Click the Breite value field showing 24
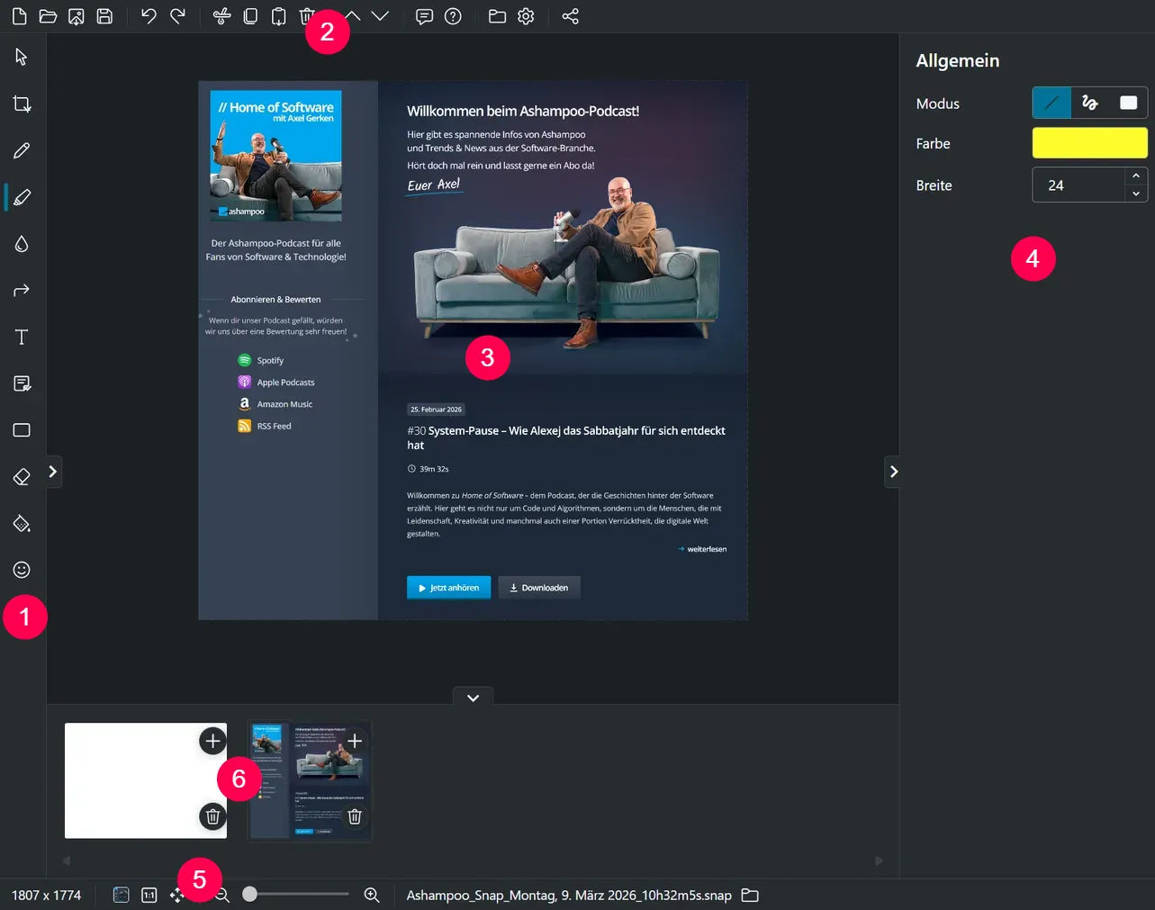Image resolution: width=1155 pixels, height=910 pixels. 1078,185
